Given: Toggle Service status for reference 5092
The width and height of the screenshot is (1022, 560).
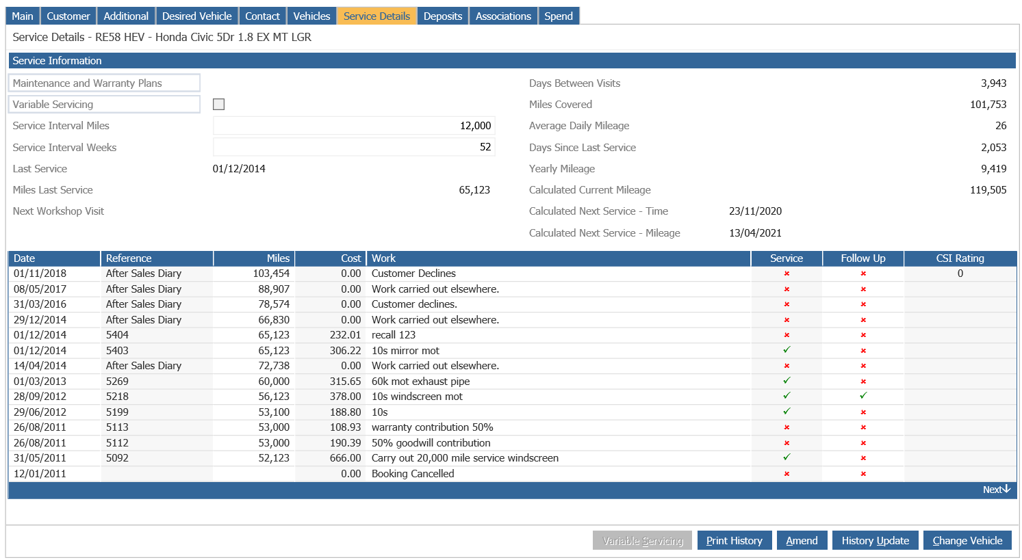Looking at the screenshot, I should pyautogui.click(x=786, y=457).
